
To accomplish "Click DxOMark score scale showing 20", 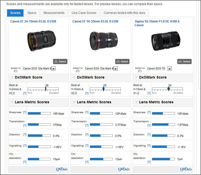I will click(x=105, y=89).
